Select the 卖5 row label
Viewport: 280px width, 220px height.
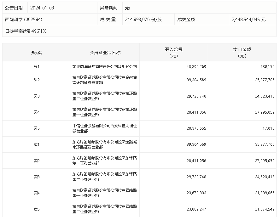pyautogui.click(x=37, y=209)
